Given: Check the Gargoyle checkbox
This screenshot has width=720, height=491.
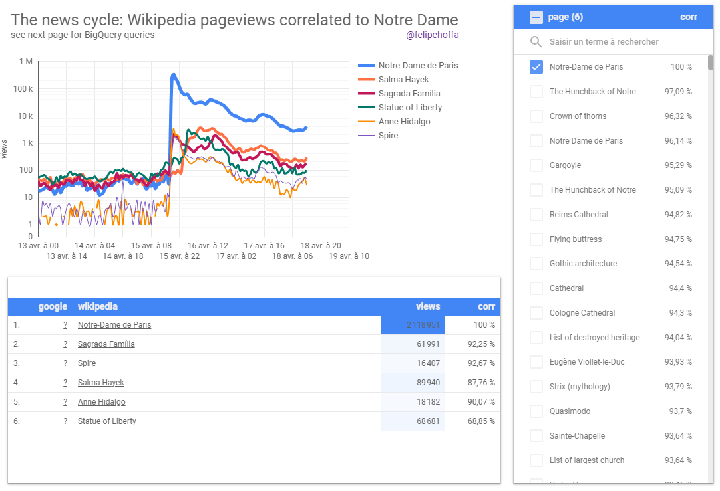Looking at the screenshot, I should tap(536, 165).
